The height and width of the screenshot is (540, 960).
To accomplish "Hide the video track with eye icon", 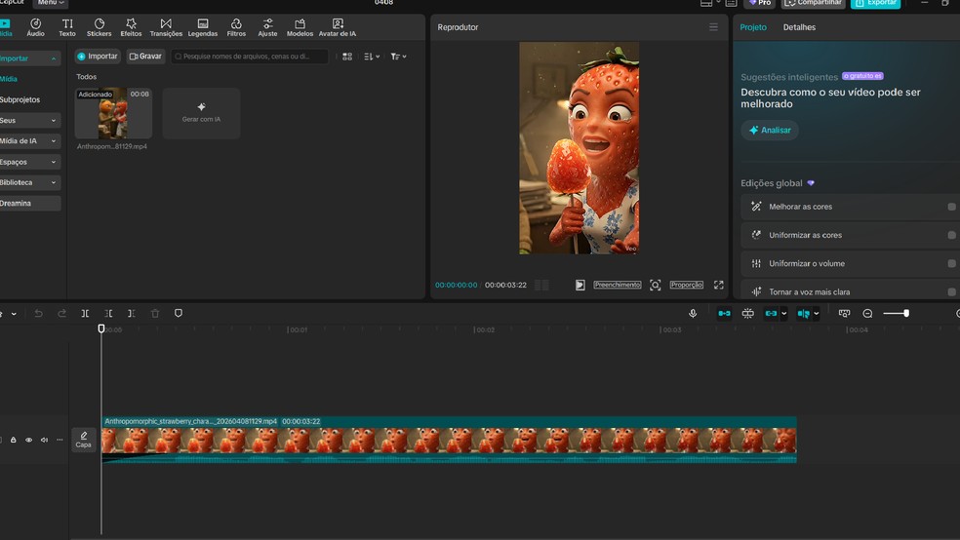I will pos(28,441).
